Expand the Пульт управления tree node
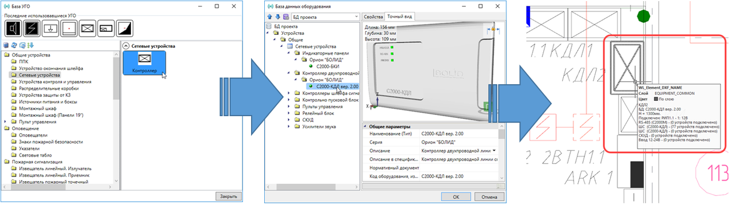Viewport: 729px width, 213px height. (6, 122)
